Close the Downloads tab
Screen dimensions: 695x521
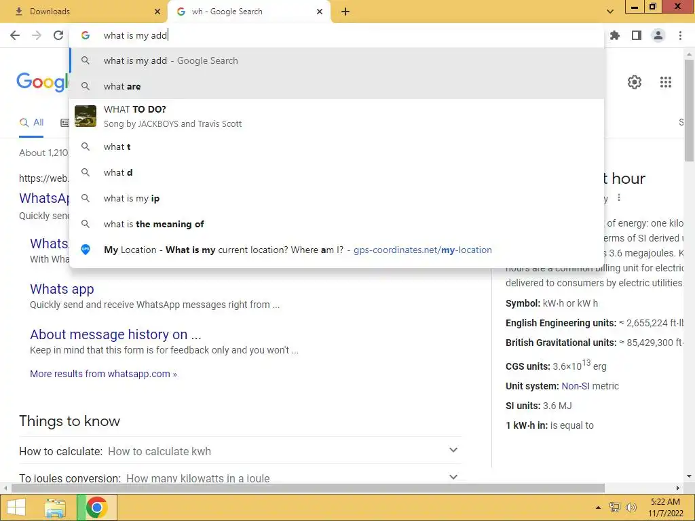point(157,12)
